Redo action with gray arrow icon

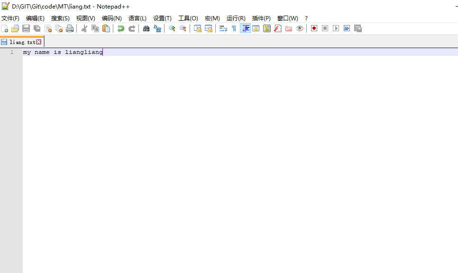pos(132,28)
